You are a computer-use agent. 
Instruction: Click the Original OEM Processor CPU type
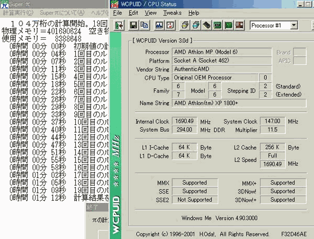point(215,77)
